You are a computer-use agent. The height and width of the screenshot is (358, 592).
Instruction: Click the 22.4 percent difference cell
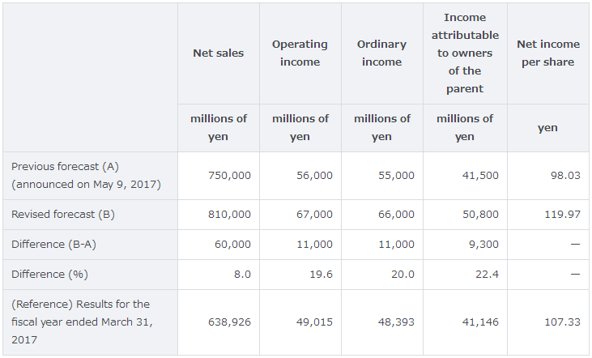click(x=488, y=275)
